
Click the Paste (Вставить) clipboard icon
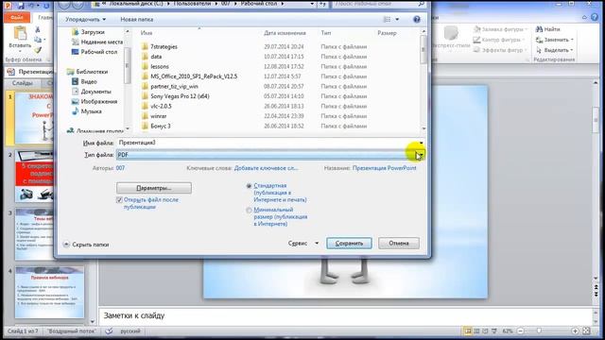[x=20, y=34]
